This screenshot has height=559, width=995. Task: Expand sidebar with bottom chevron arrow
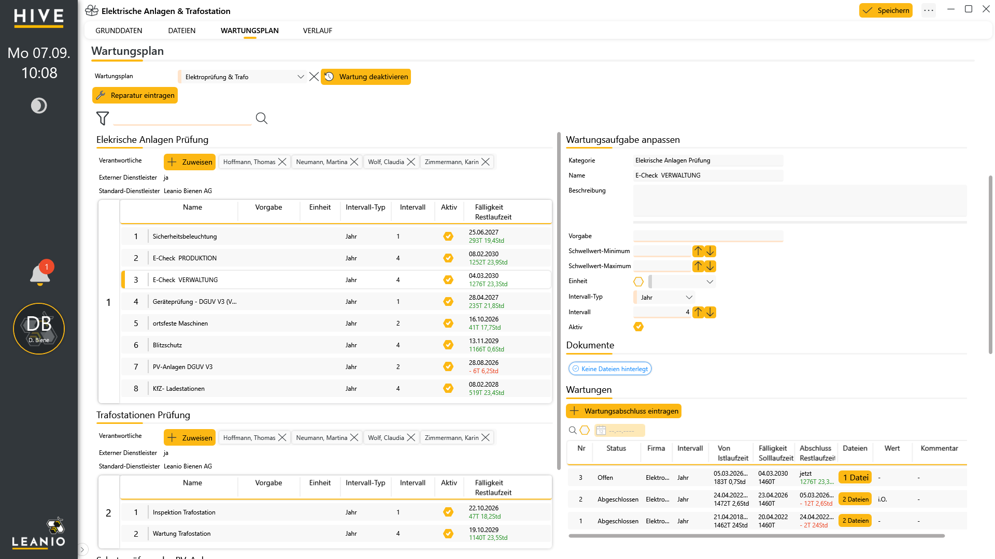click(82, 550)
